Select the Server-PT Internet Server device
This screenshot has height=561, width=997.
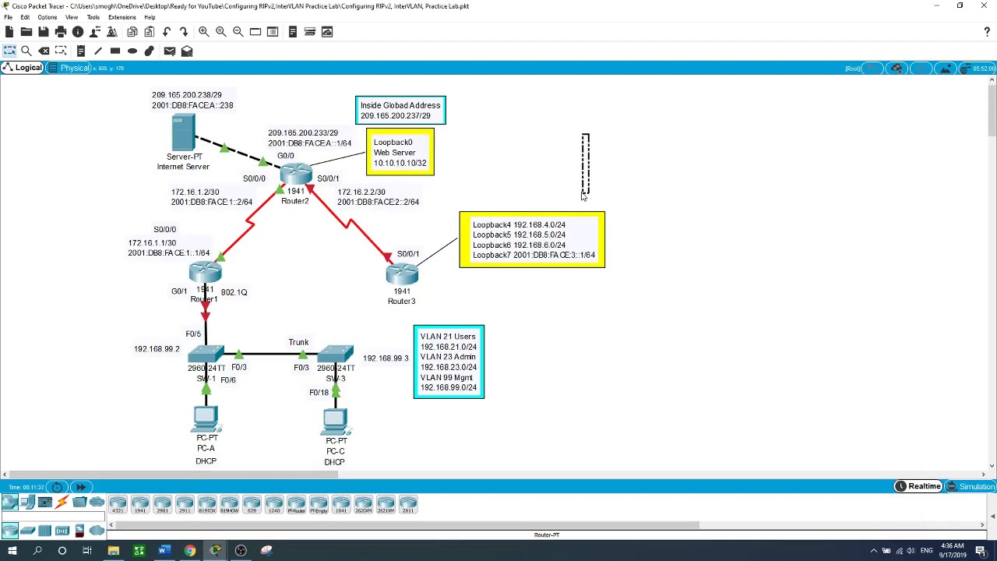coord(184,132)
